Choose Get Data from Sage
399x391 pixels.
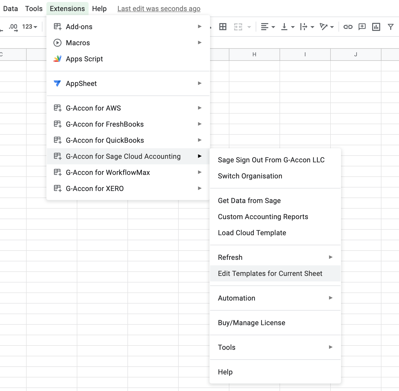point(275,201)
